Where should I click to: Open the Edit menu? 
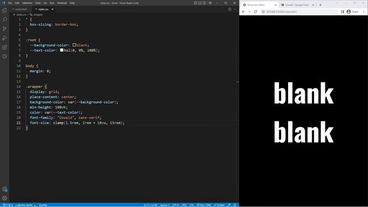point(17,3)
